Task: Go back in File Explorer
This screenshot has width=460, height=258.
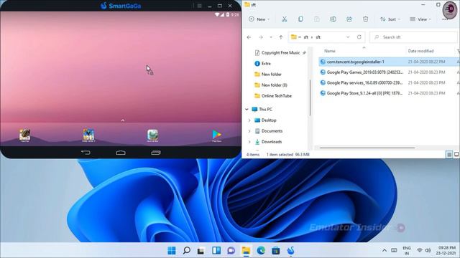Action: click(x=249, y=37)
